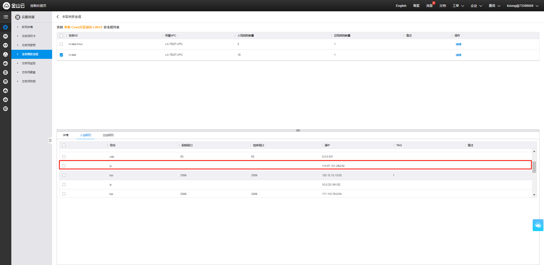Click the lx-test-linux security group name
This screenshot has width=544, height=265.
tap(76, 44)
